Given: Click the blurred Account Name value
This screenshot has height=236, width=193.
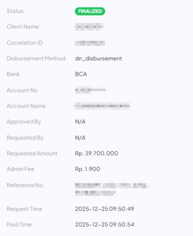Looking at the screenshot, I should click(102, 106).
